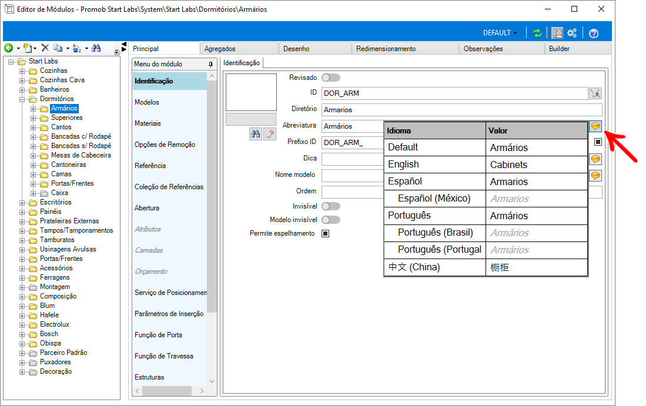The image size is (646, 406).
Task: Select the Principal tab
Action: coord(164,49)
